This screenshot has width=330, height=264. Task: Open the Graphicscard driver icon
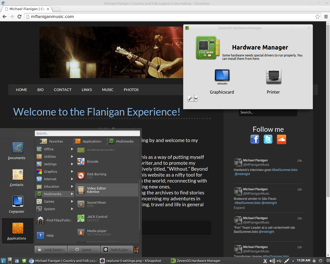coord(222,77)
